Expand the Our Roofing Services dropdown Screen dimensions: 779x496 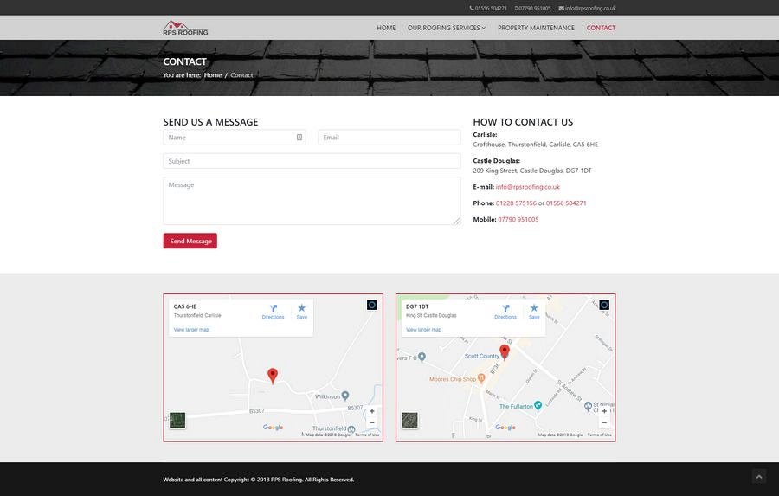(x=446, y=28)
